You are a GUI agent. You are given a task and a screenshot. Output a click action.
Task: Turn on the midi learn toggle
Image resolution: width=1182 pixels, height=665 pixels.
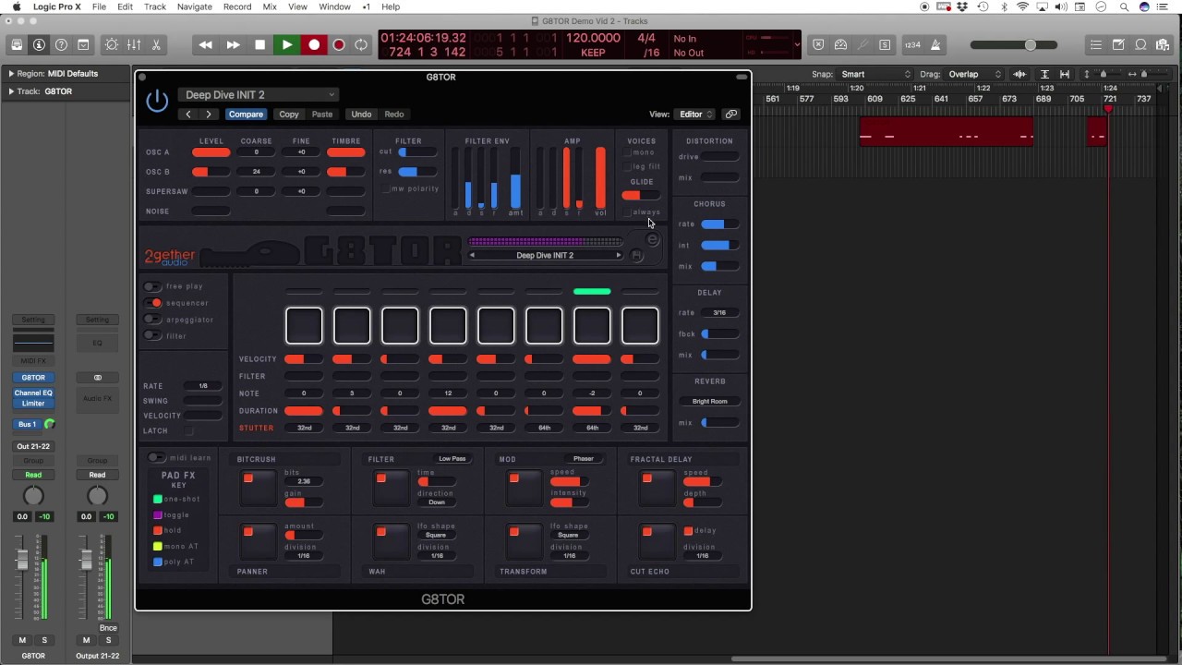point(156,458)
